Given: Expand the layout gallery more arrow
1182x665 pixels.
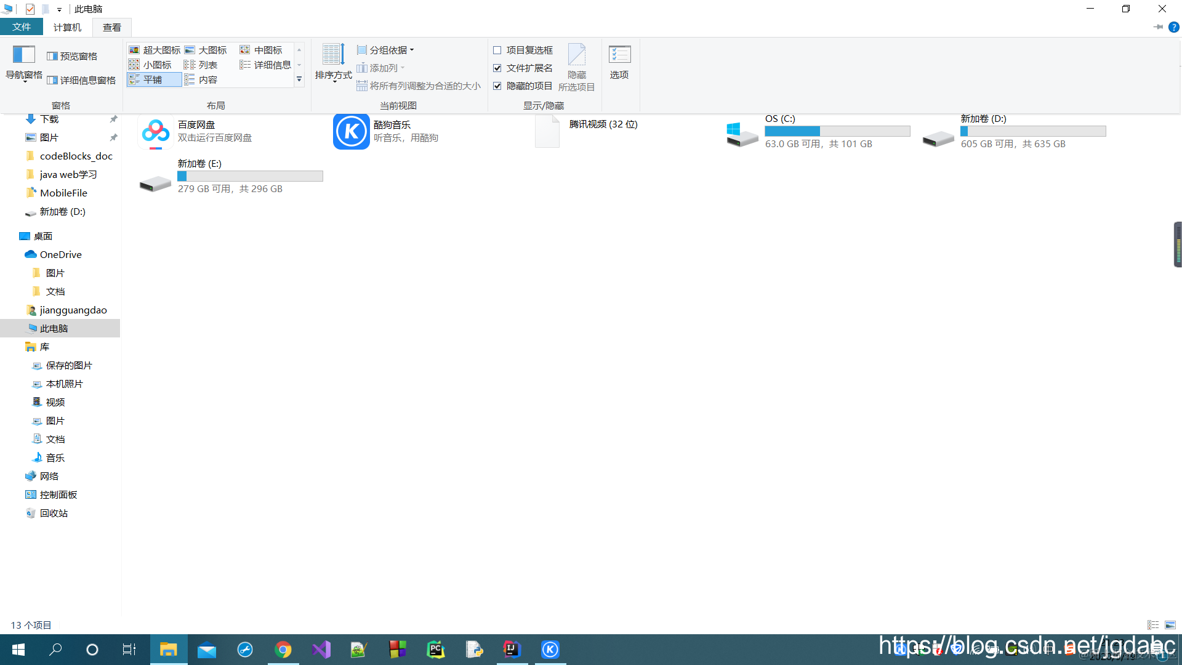Looking at the screenshot, I should point(299,79).
